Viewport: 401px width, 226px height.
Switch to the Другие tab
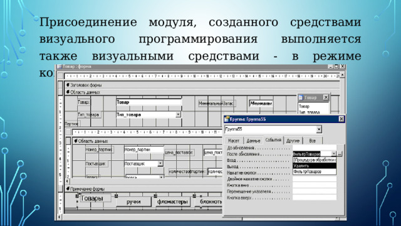293,141
